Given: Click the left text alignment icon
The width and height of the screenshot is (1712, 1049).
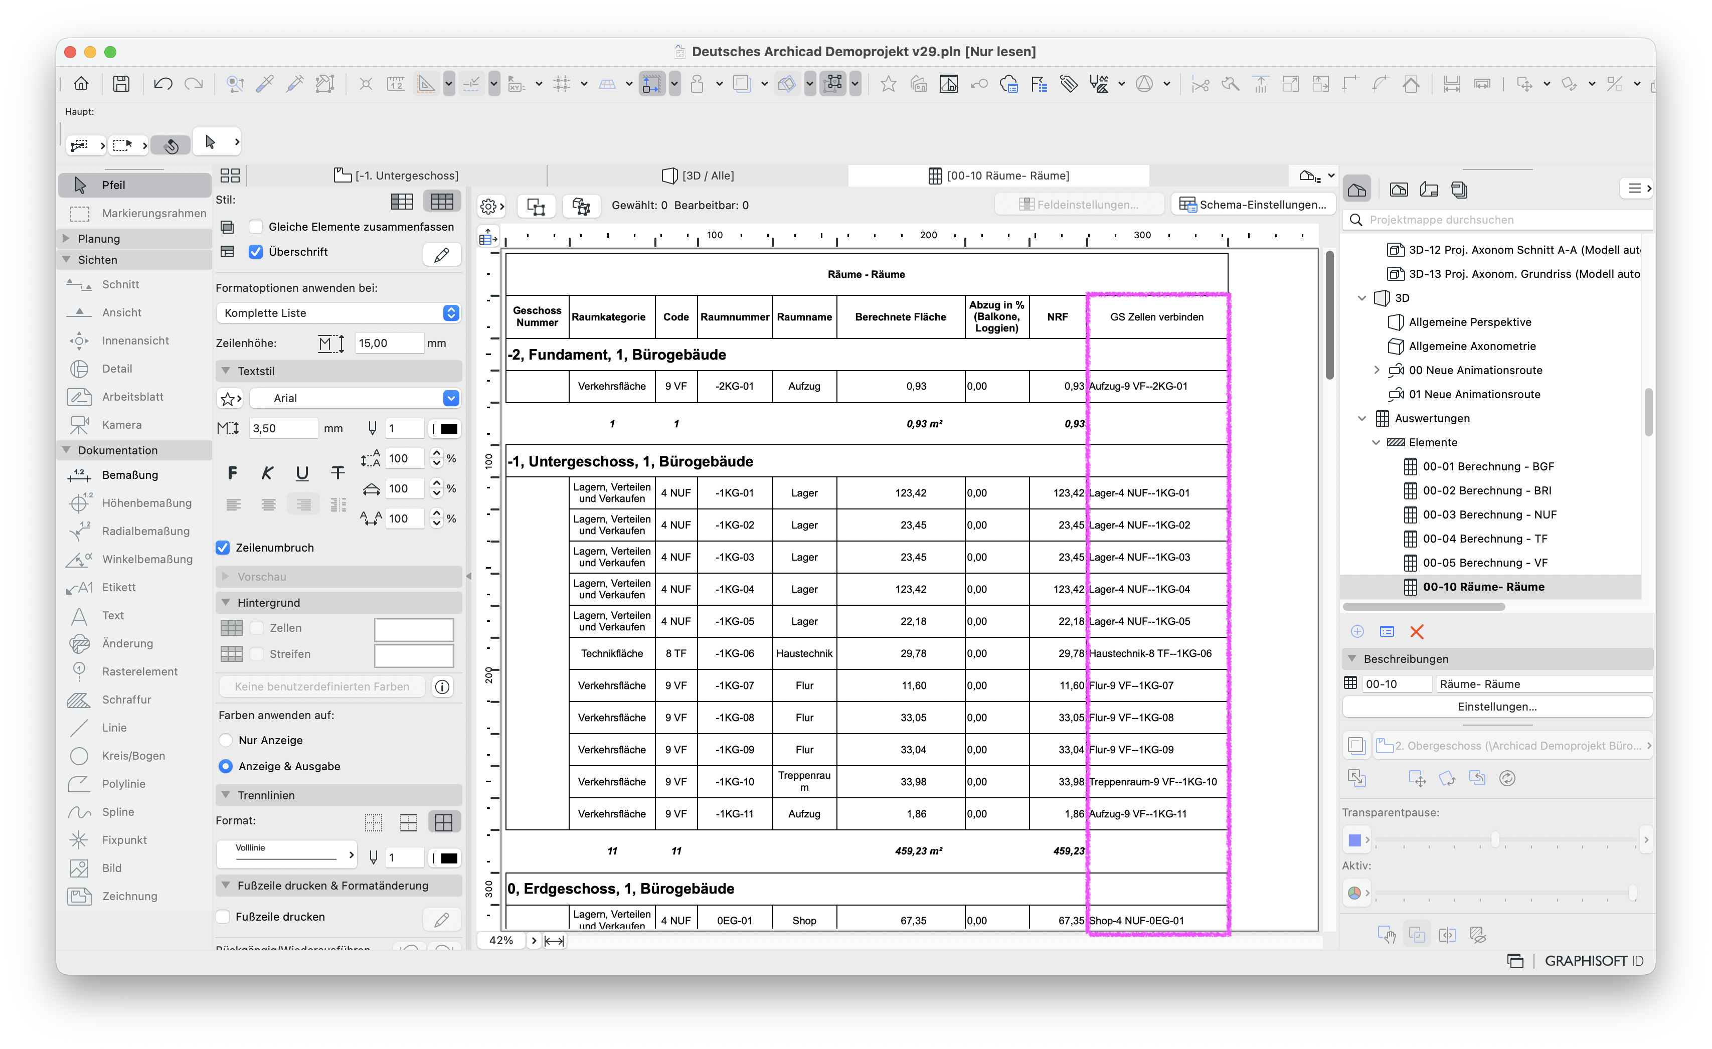Looking at the screenshot, I should coord(234,505).
